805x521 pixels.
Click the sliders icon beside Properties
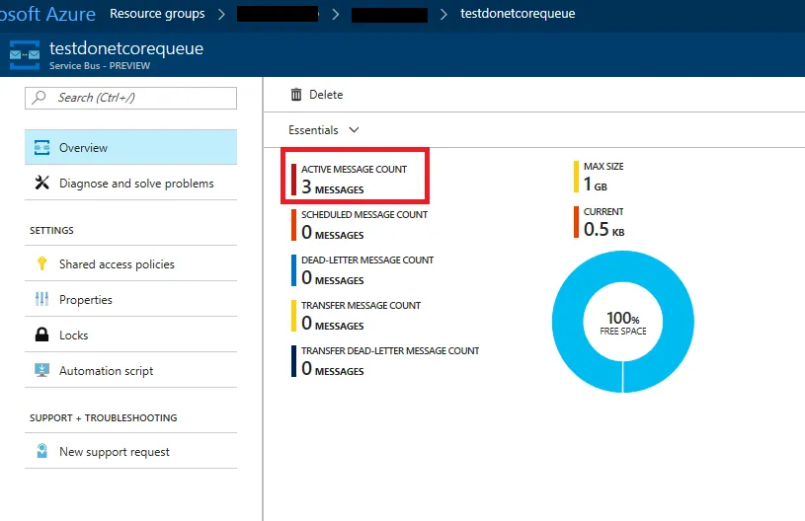coord(41,299)
